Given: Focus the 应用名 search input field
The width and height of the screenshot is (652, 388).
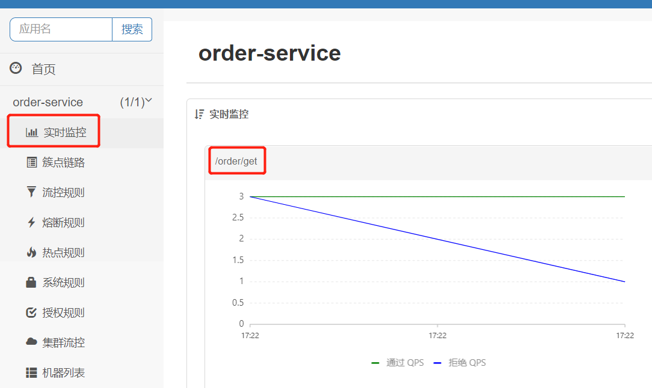Looking at the screenshot, I should coord(61,29).
